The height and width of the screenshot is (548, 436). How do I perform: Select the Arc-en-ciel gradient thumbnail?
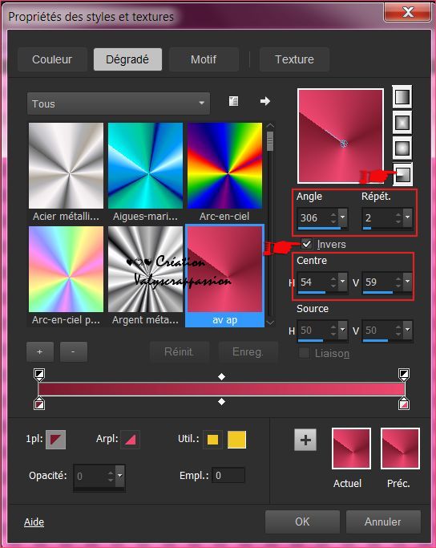click(224, 172)
